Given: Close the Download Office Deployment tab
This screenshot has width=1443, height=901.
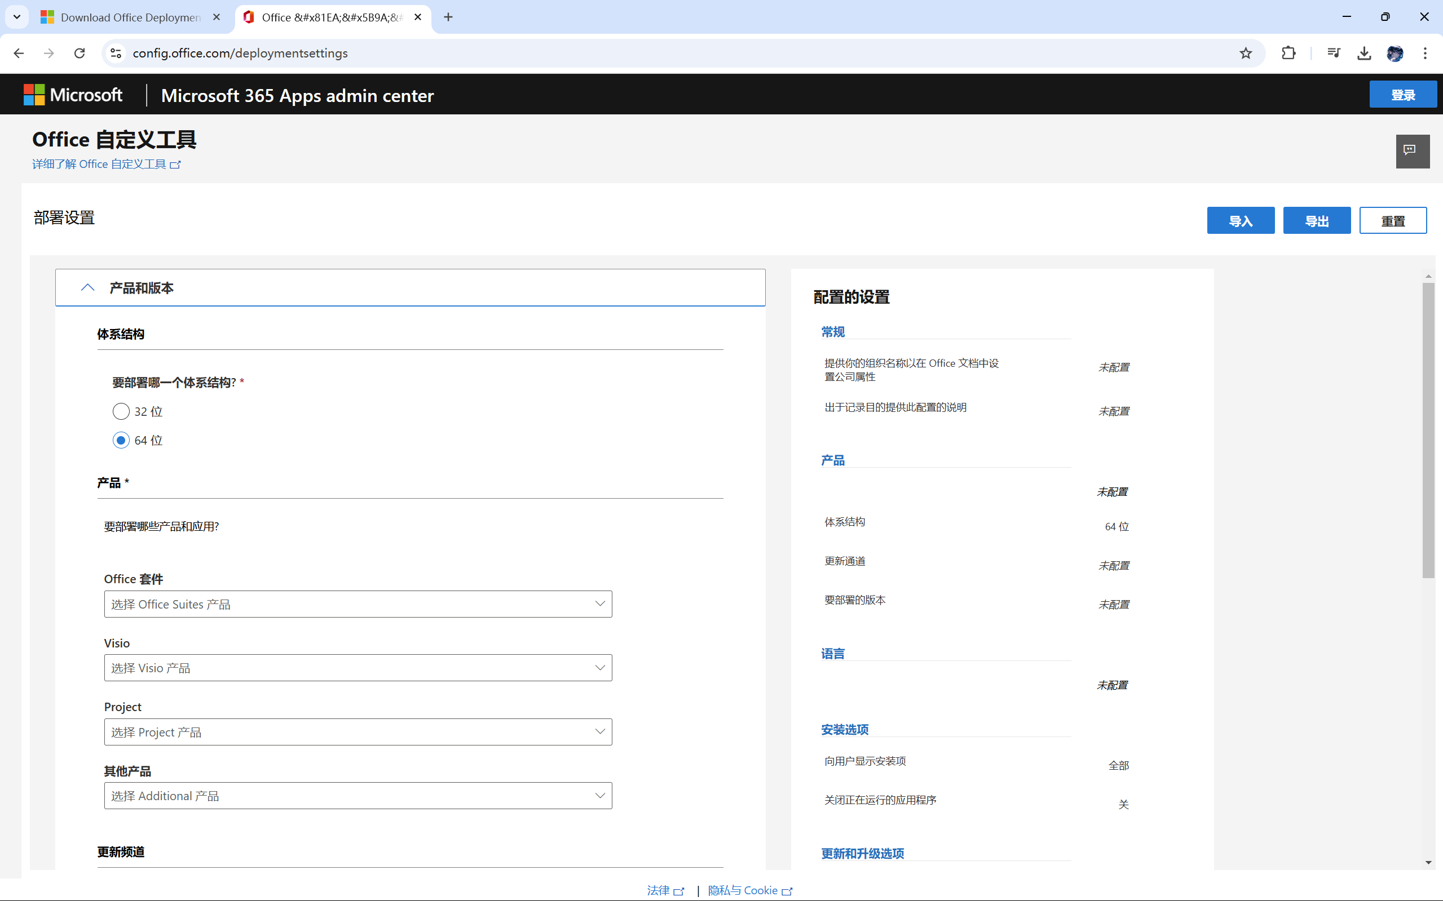Looking at the screenshot, I should point(217,17).
